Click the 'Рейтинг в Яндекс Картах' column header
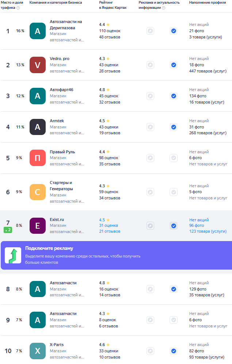The width and height of the screenshot is (232, 364). [x=113, y=5]
